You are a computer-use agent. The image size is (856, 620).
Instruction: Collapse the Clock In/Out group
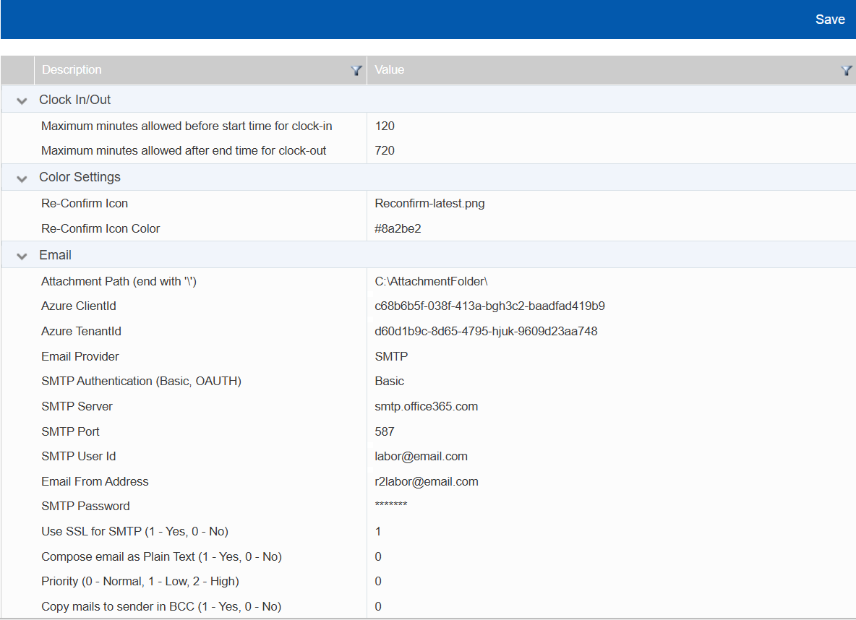22,100
